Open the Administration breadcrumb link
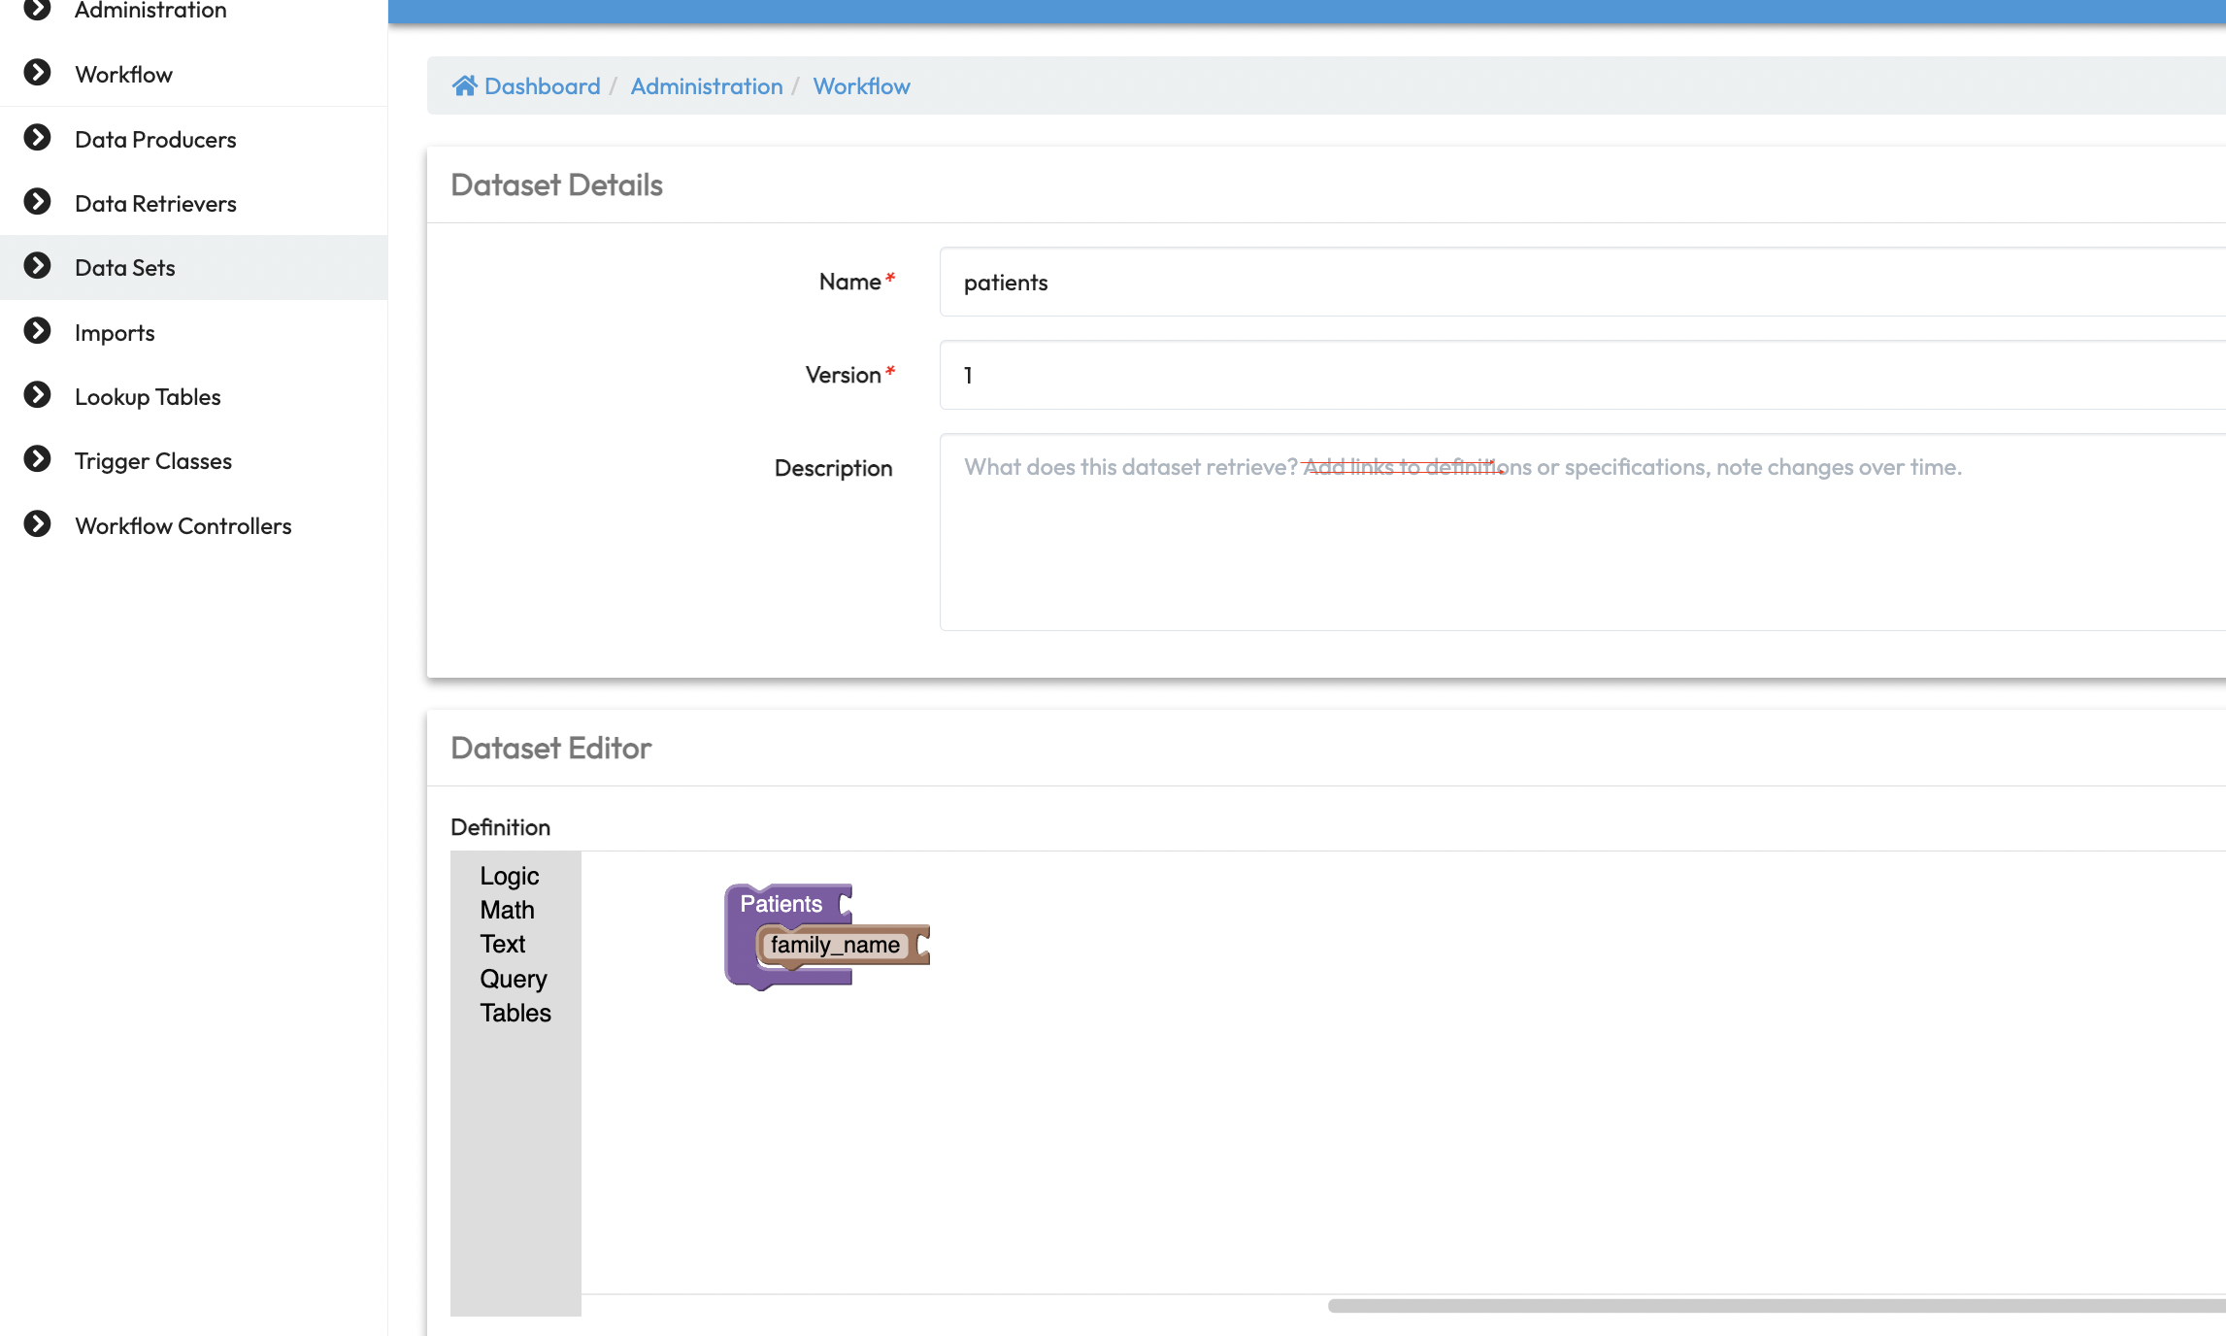 click(x=706, y=86)
